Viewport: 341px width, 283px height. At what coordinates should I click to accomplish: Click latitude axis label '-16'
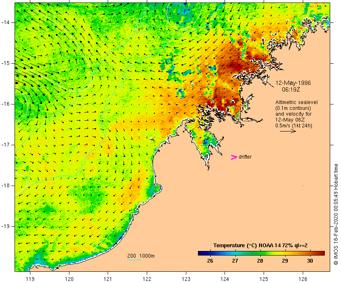pos(5,104)
